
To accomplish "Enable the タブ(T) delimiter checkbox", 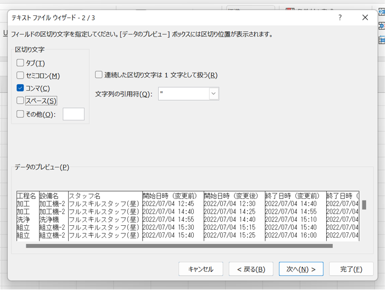I will [x=20, y=63].
